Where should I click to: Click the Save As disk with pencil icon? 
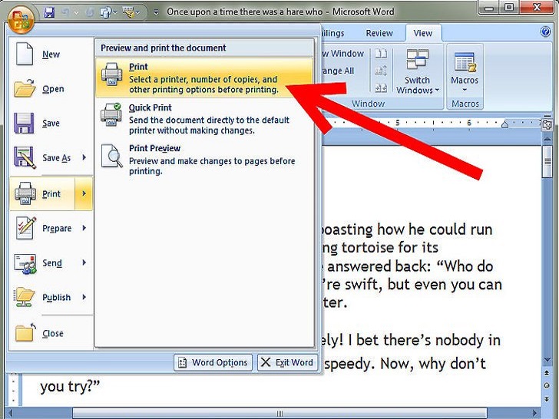[x=25, y=157]
